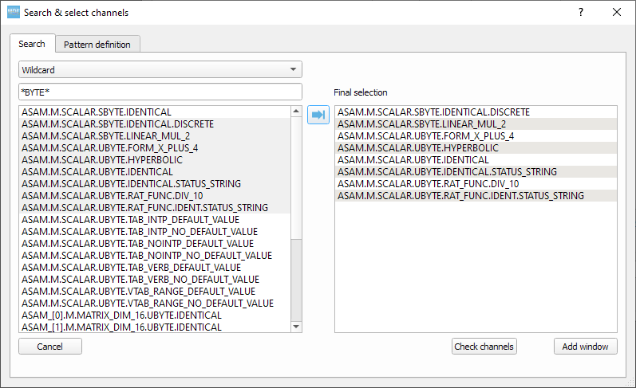Click the move-to-final-selection arrow icon

click(318, 115)
